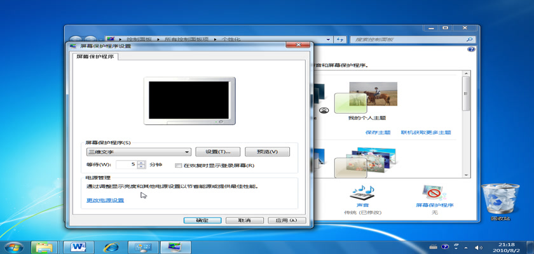
Task: Click 个性化 in the address breadcrumb
Action: click(233, 39)
